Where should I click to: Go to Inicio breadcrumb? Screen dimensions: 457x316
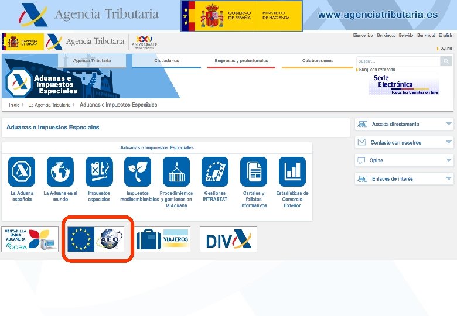[14, 105]
